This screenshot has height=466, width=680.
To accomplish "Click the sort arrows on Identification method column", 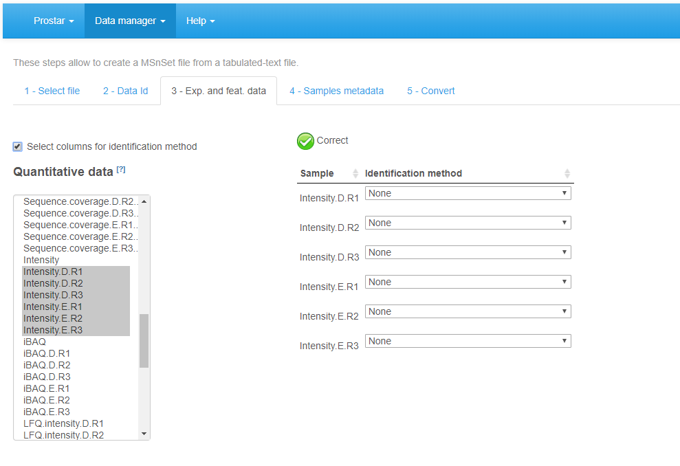I will click(567, 173).
